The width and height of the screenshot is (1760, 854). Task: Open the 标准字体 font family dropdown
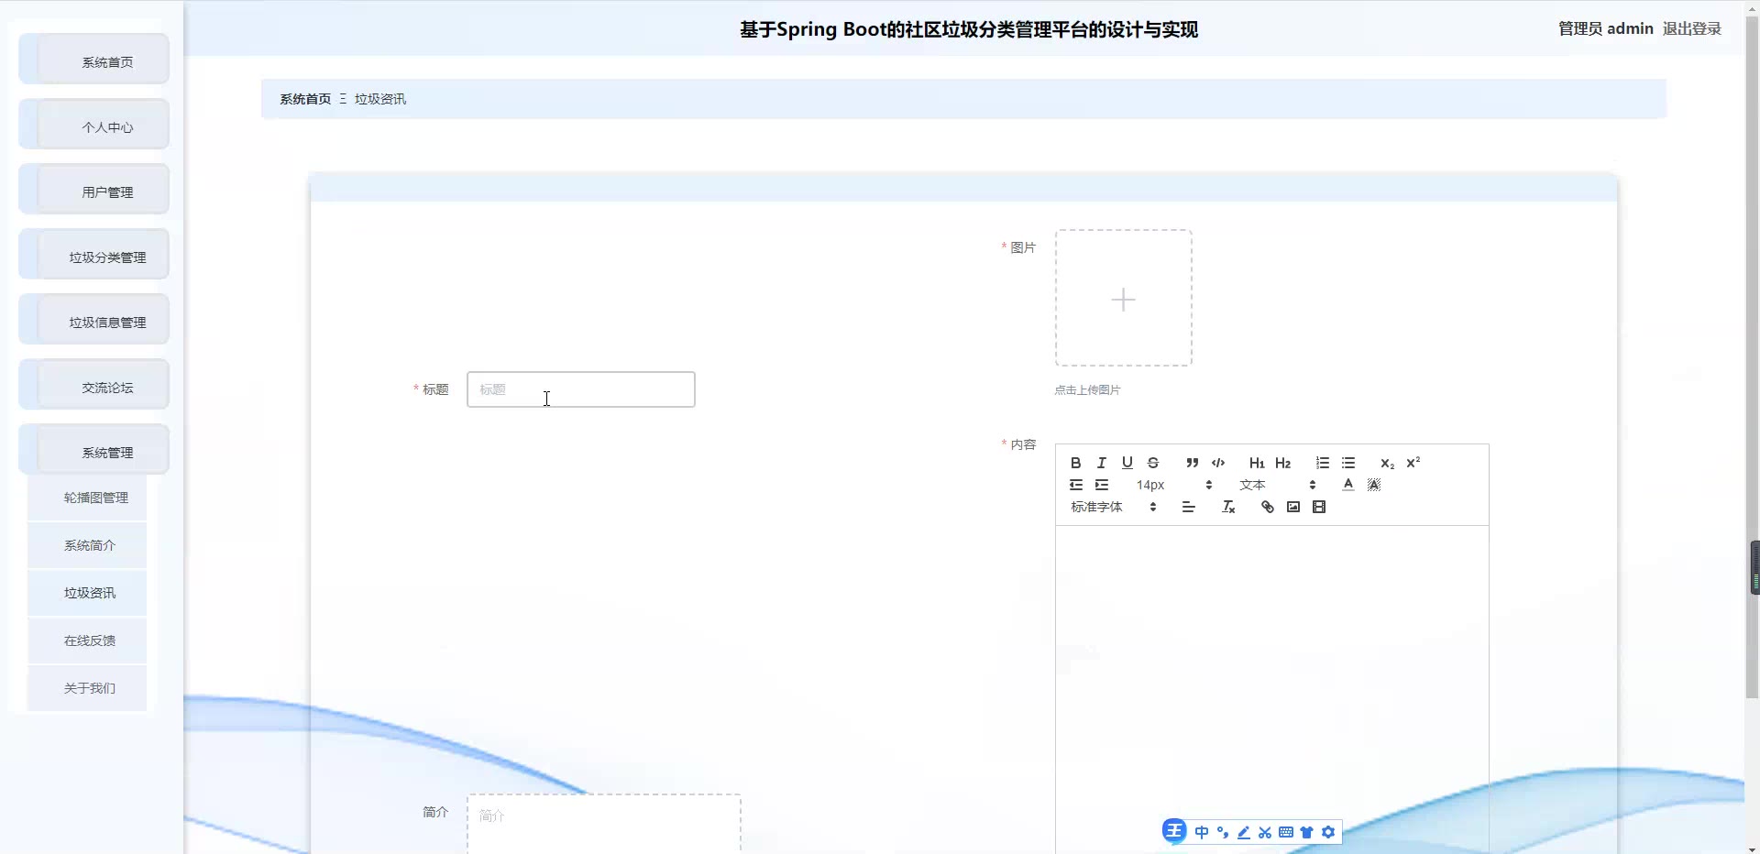pos(1113,507)
